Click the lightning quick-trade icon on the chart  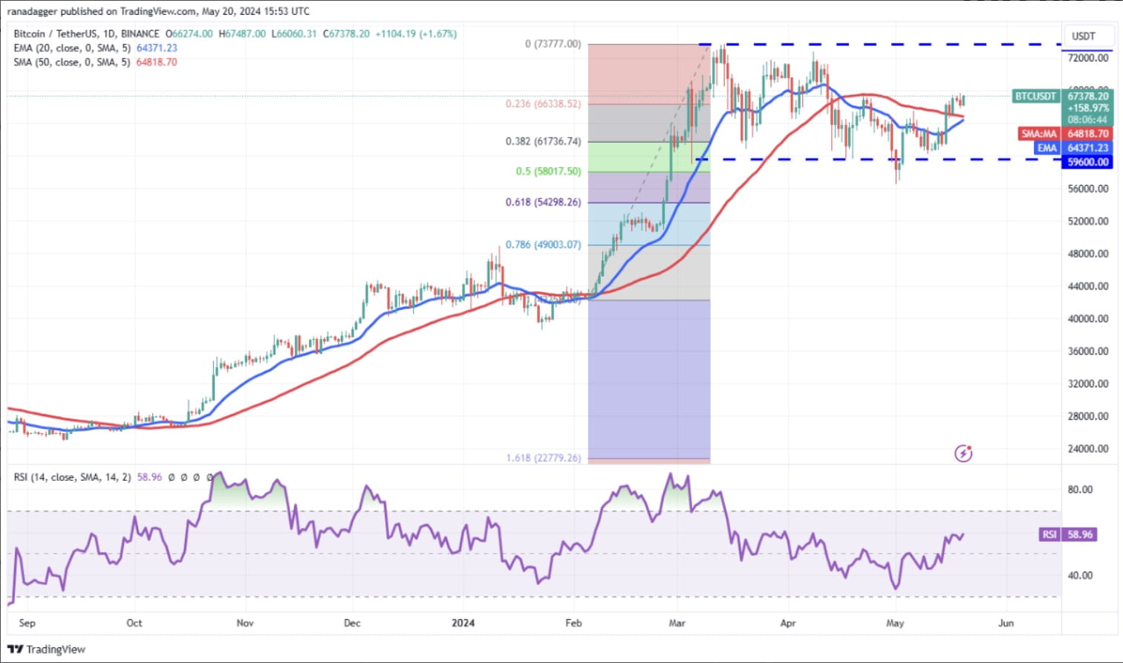963,453
